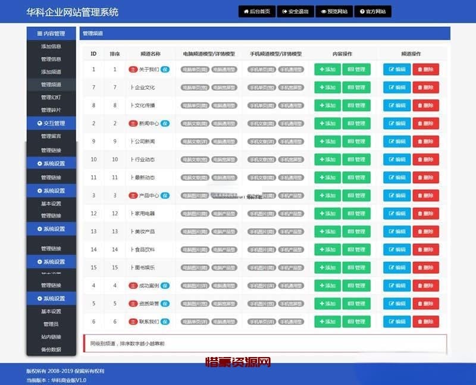Click 删除 button for 联系我们 row
The width and height of the screenshot is (476, 385).
[425, 322]
